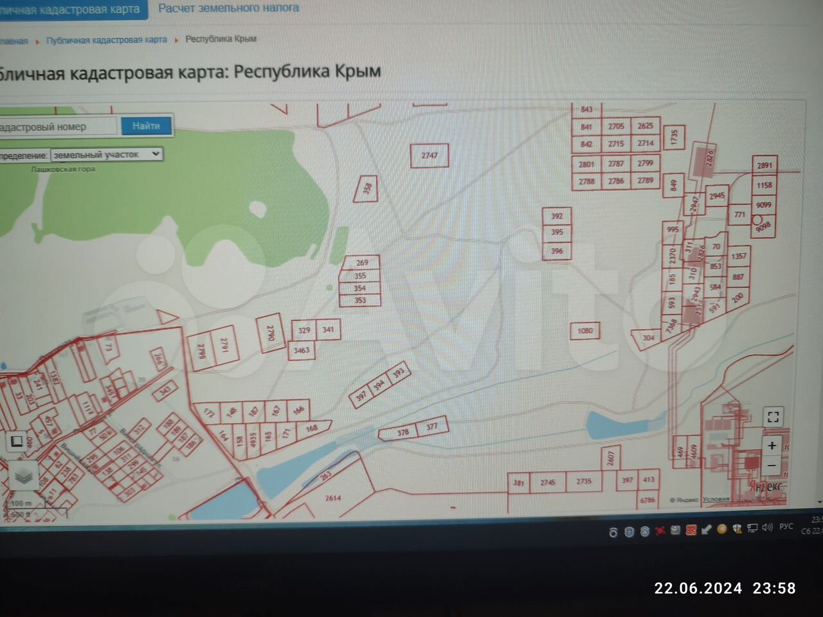This screenshot has width=823, height=617.
Task: Click the page scrollbar down arrow
Action: click(818, 502)
